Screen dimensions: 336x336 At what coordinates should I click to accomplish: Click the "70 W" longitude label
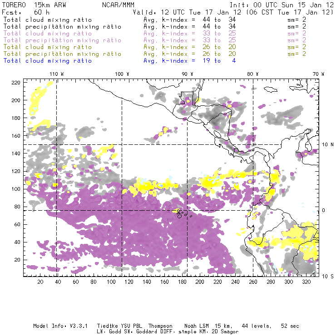(x=318, y=74)
